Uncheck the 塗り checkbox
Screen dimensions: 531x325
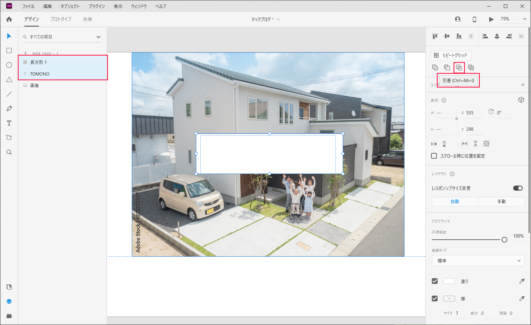click(434, 281)
